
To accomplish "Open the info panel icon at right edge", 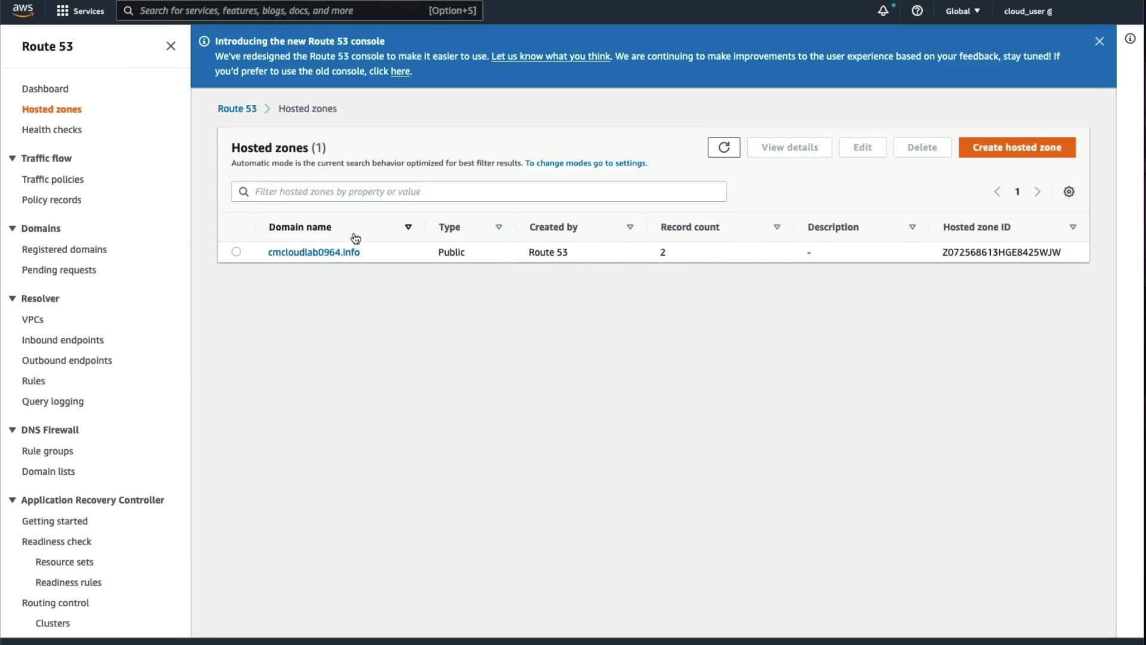I will click(x=1129, y=39).
